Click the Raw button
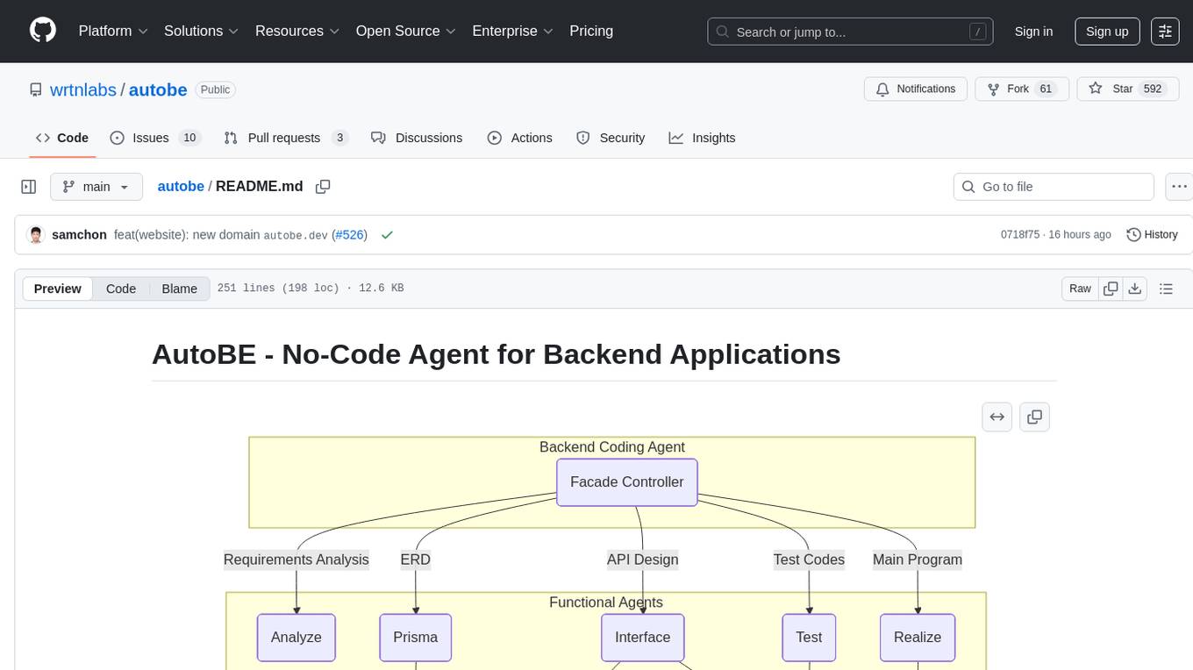This screenshot has width=1193, height=670. [1080, 289]
